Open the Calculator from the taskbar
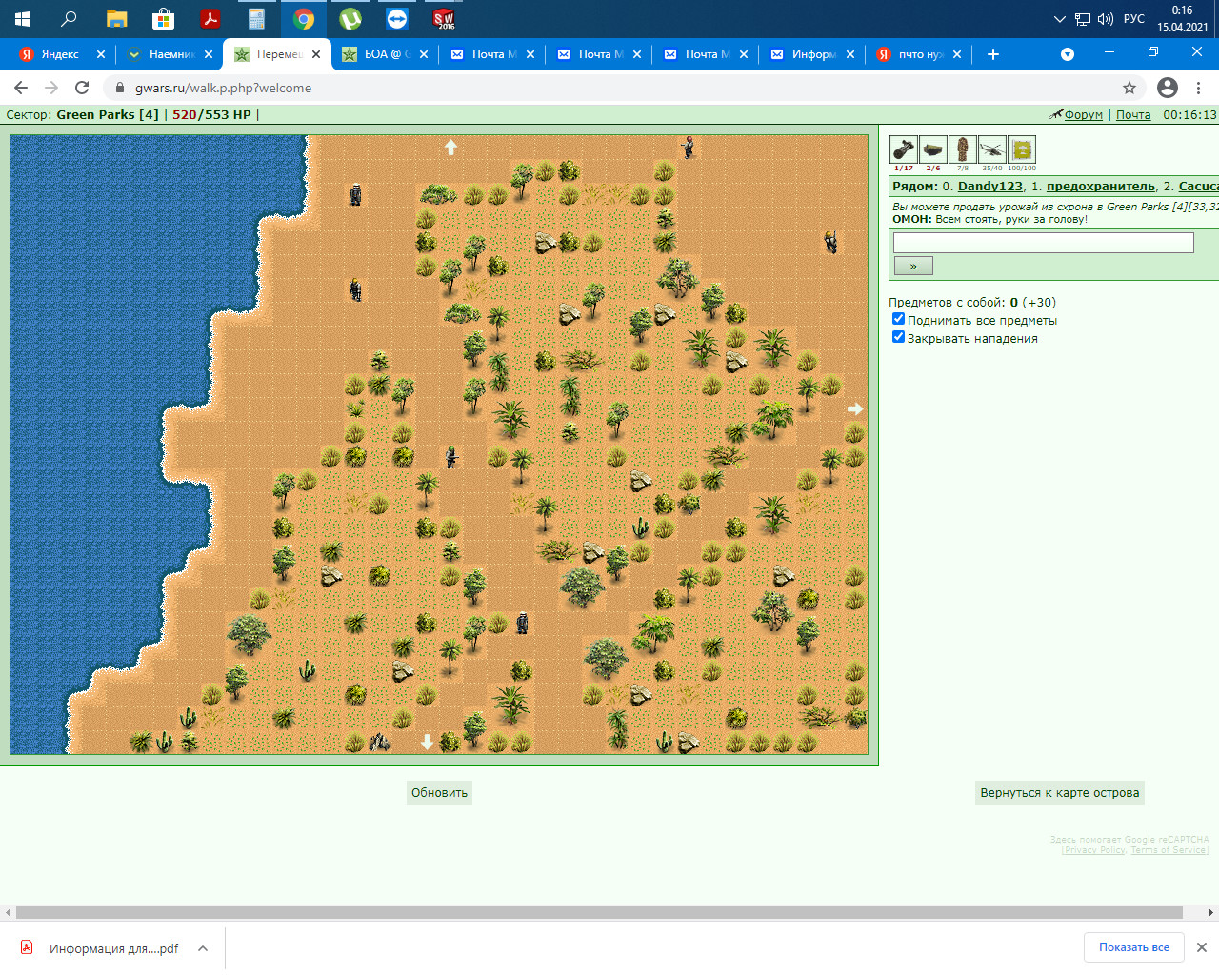The width and height of the screenshot is (1219, 975). [x=257, y=18]
